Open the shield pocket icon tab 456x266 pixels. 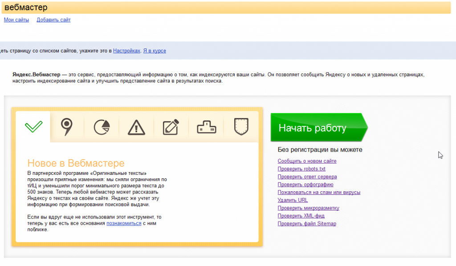241,127
